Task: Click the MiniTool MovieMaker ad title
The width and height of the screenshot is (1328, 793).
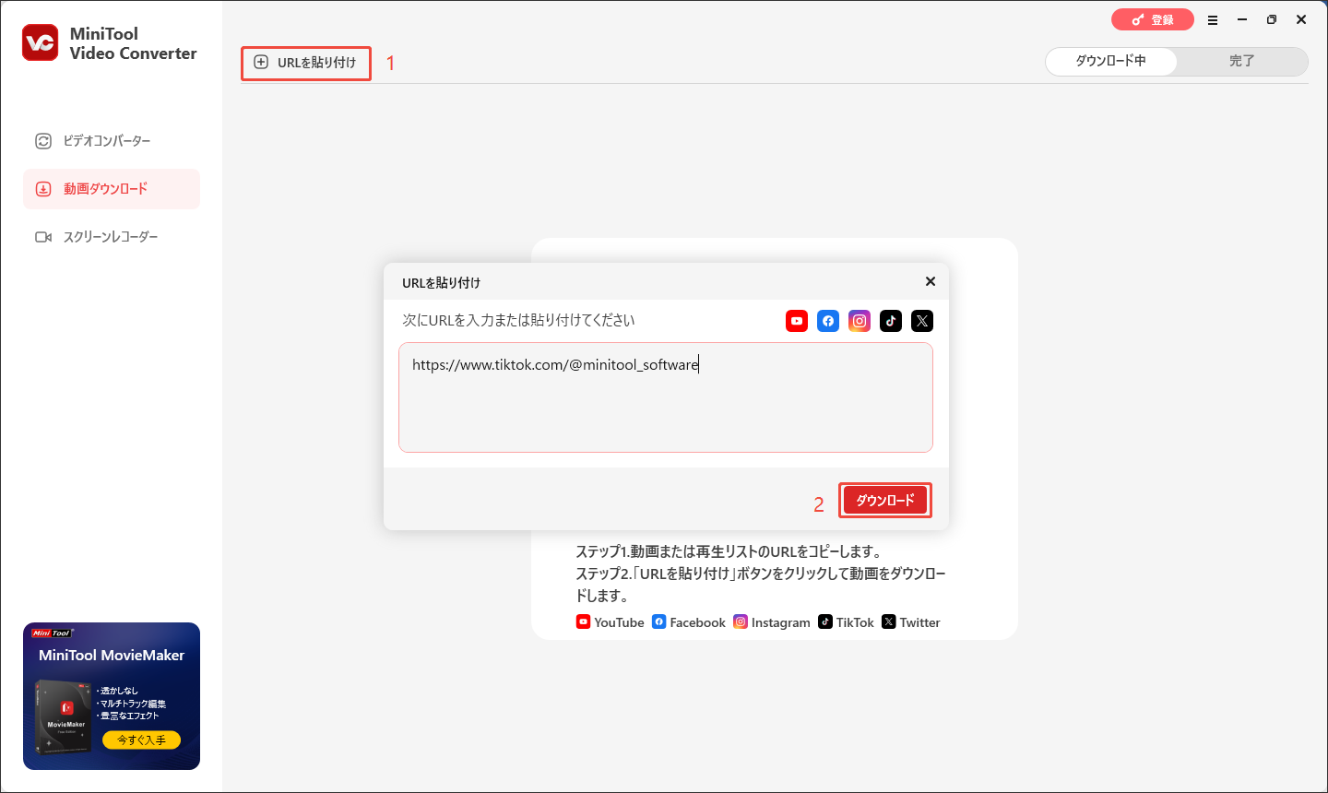Action: pos(112,656)
